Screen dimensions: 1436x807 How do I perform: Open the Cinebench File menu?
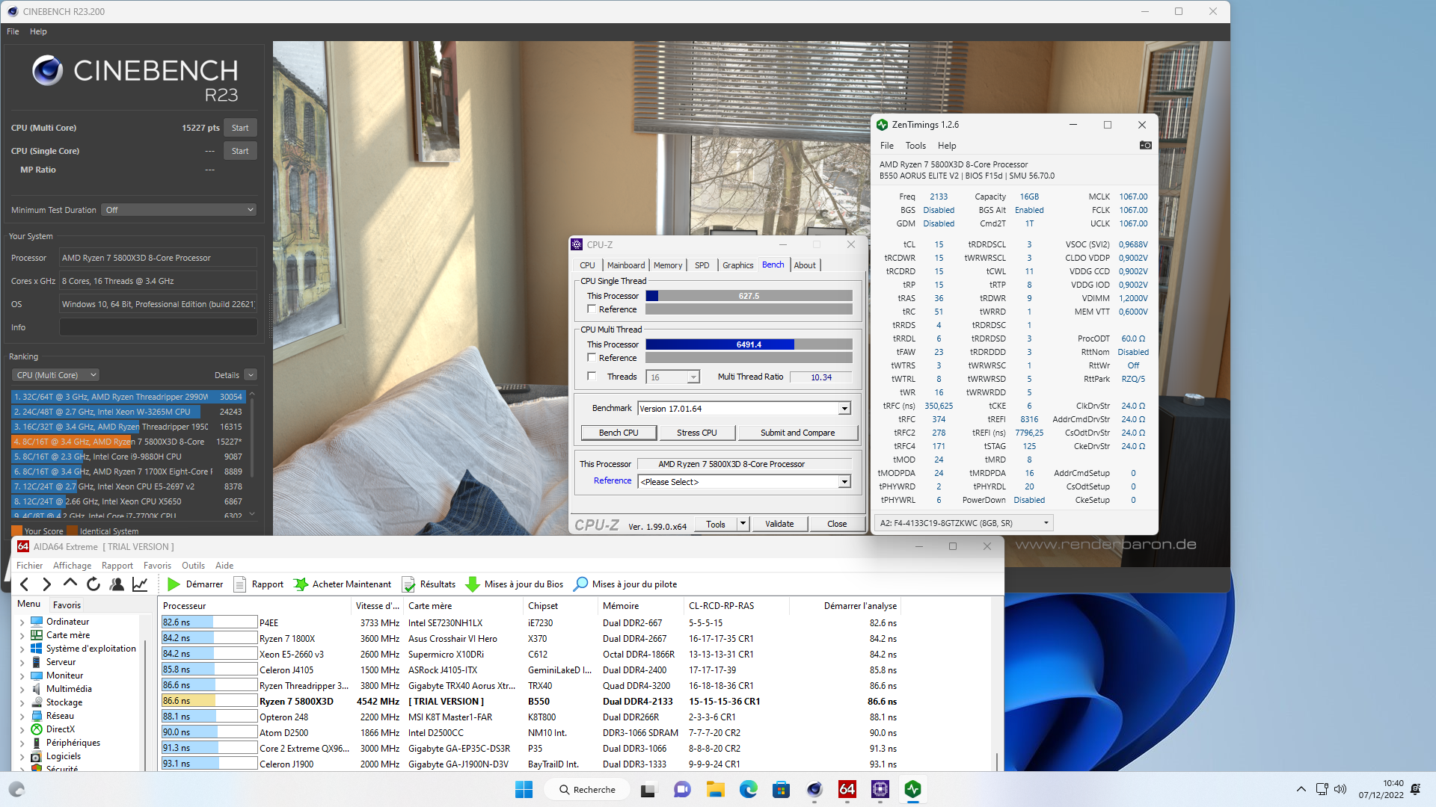click(13, 31)
